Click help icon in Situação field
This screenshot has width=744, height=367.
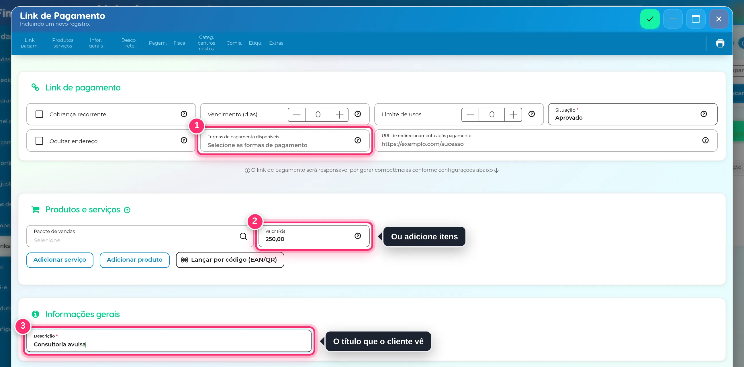(x=704, y=114)
